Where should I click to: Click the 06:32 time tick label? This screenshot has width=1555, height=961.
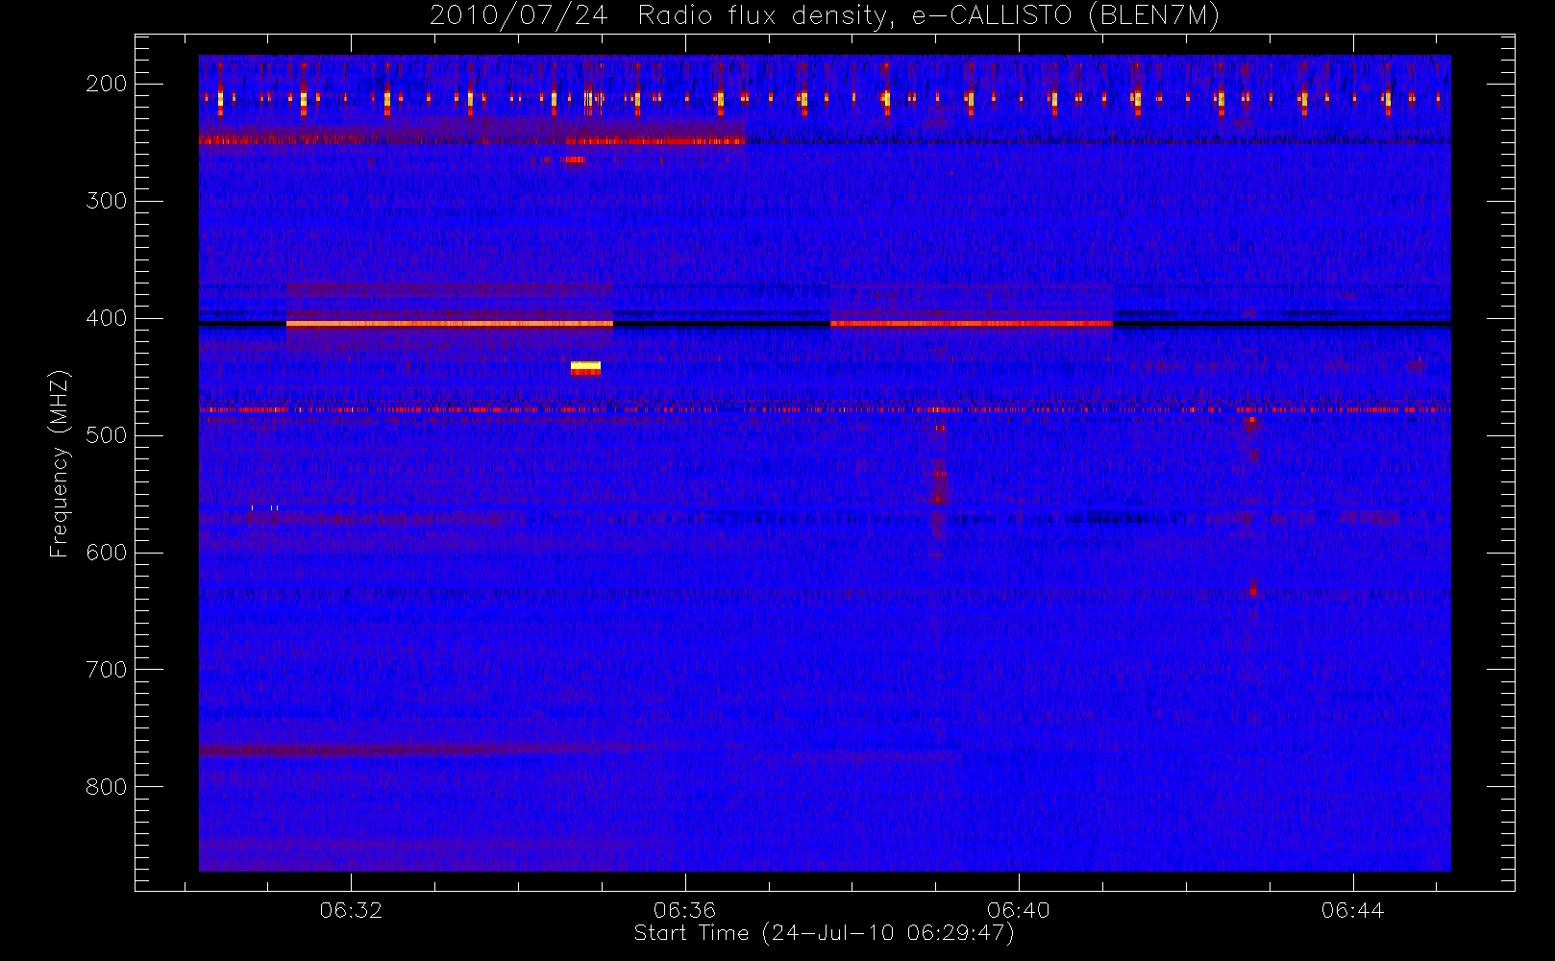351,910
